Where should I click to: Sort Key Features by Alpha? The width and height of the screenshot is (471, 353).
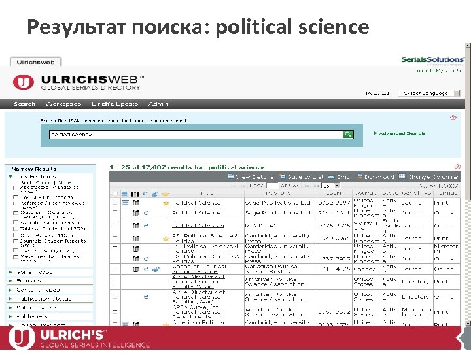click(65, 182)
